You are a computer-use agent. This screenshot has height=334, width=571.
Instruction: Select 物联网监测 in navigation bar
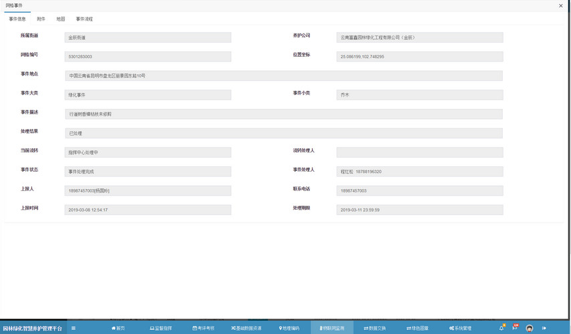point(332,328)
